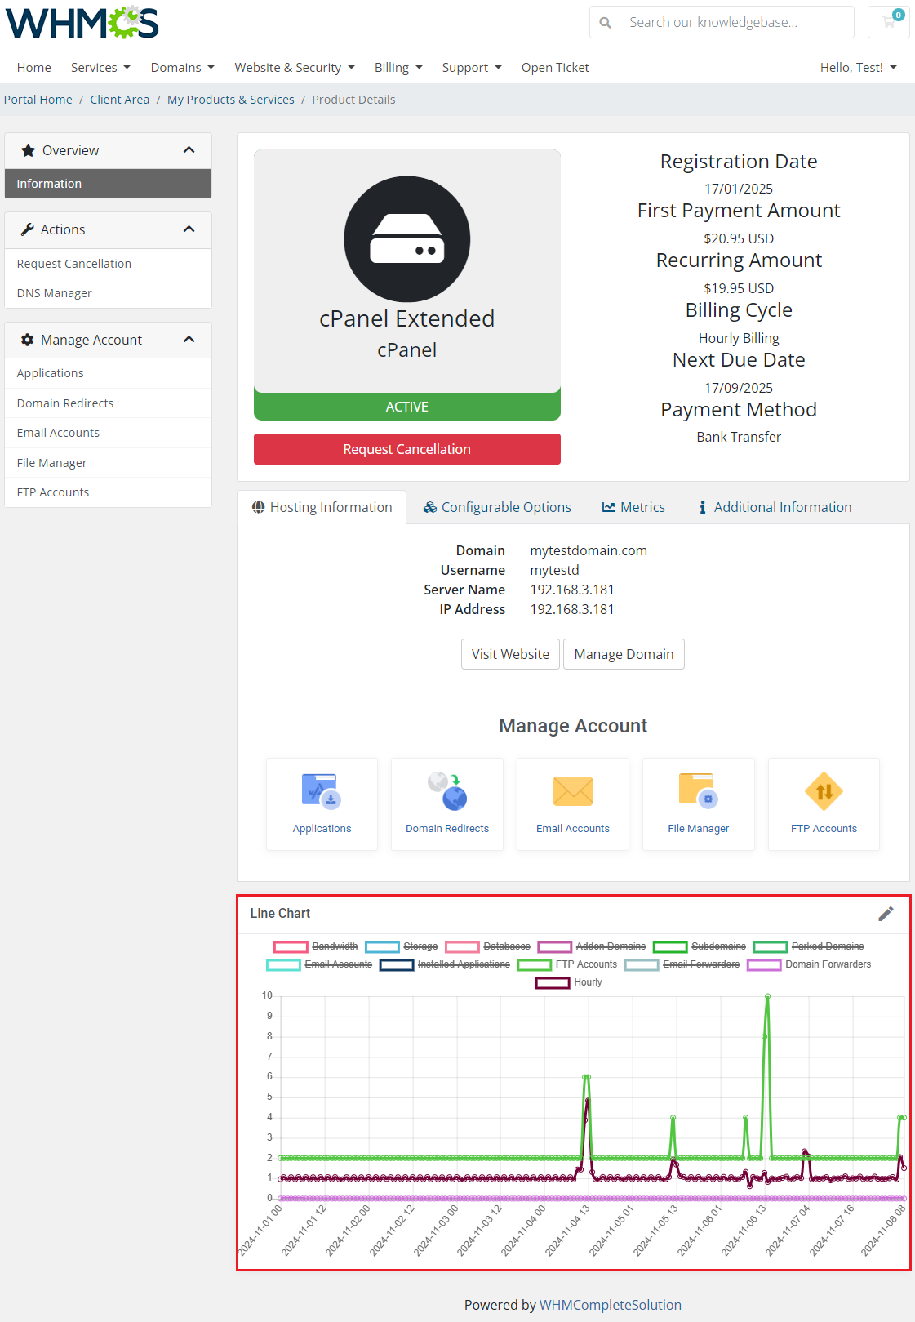Select Request Cancellation in Actions sidebar
The image size is (915, 1322).
[108, 264]
